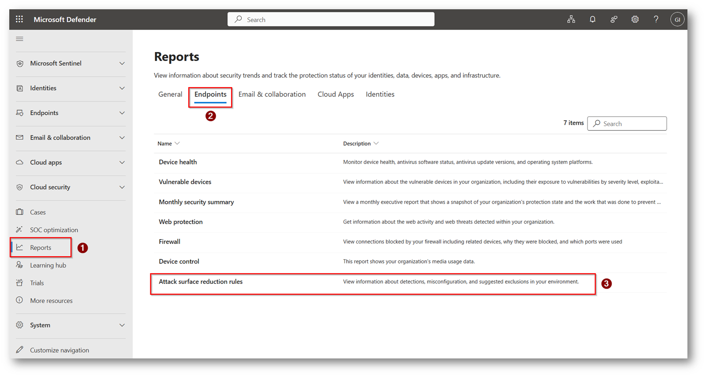
Task: Switch to the Identities tab
Action: (x=380, y=95)
